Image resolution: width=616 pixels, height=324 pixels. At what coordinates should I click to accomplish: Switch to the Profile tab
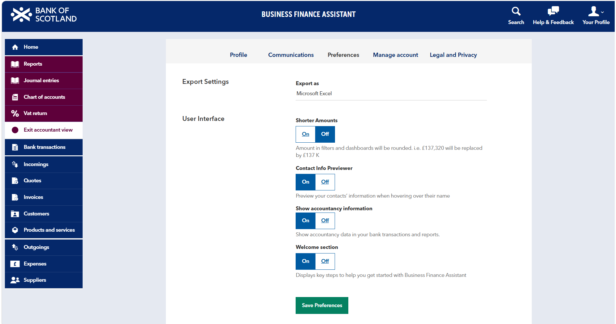238,55
